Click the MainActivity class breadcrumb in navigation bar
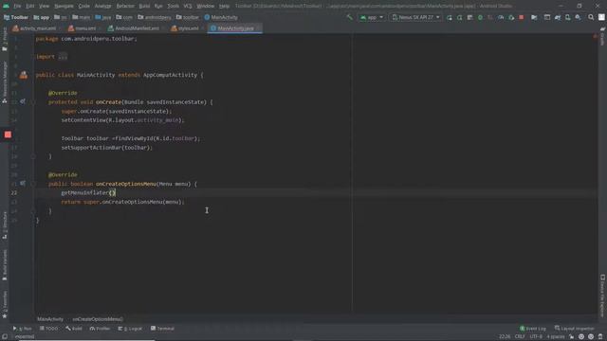This screenshot has height=341, width=607. (x=221, y=17)
